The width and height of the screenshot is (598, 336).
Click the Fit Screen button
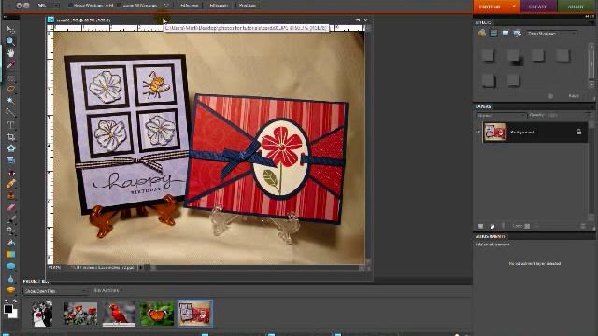tap(189, 6)
